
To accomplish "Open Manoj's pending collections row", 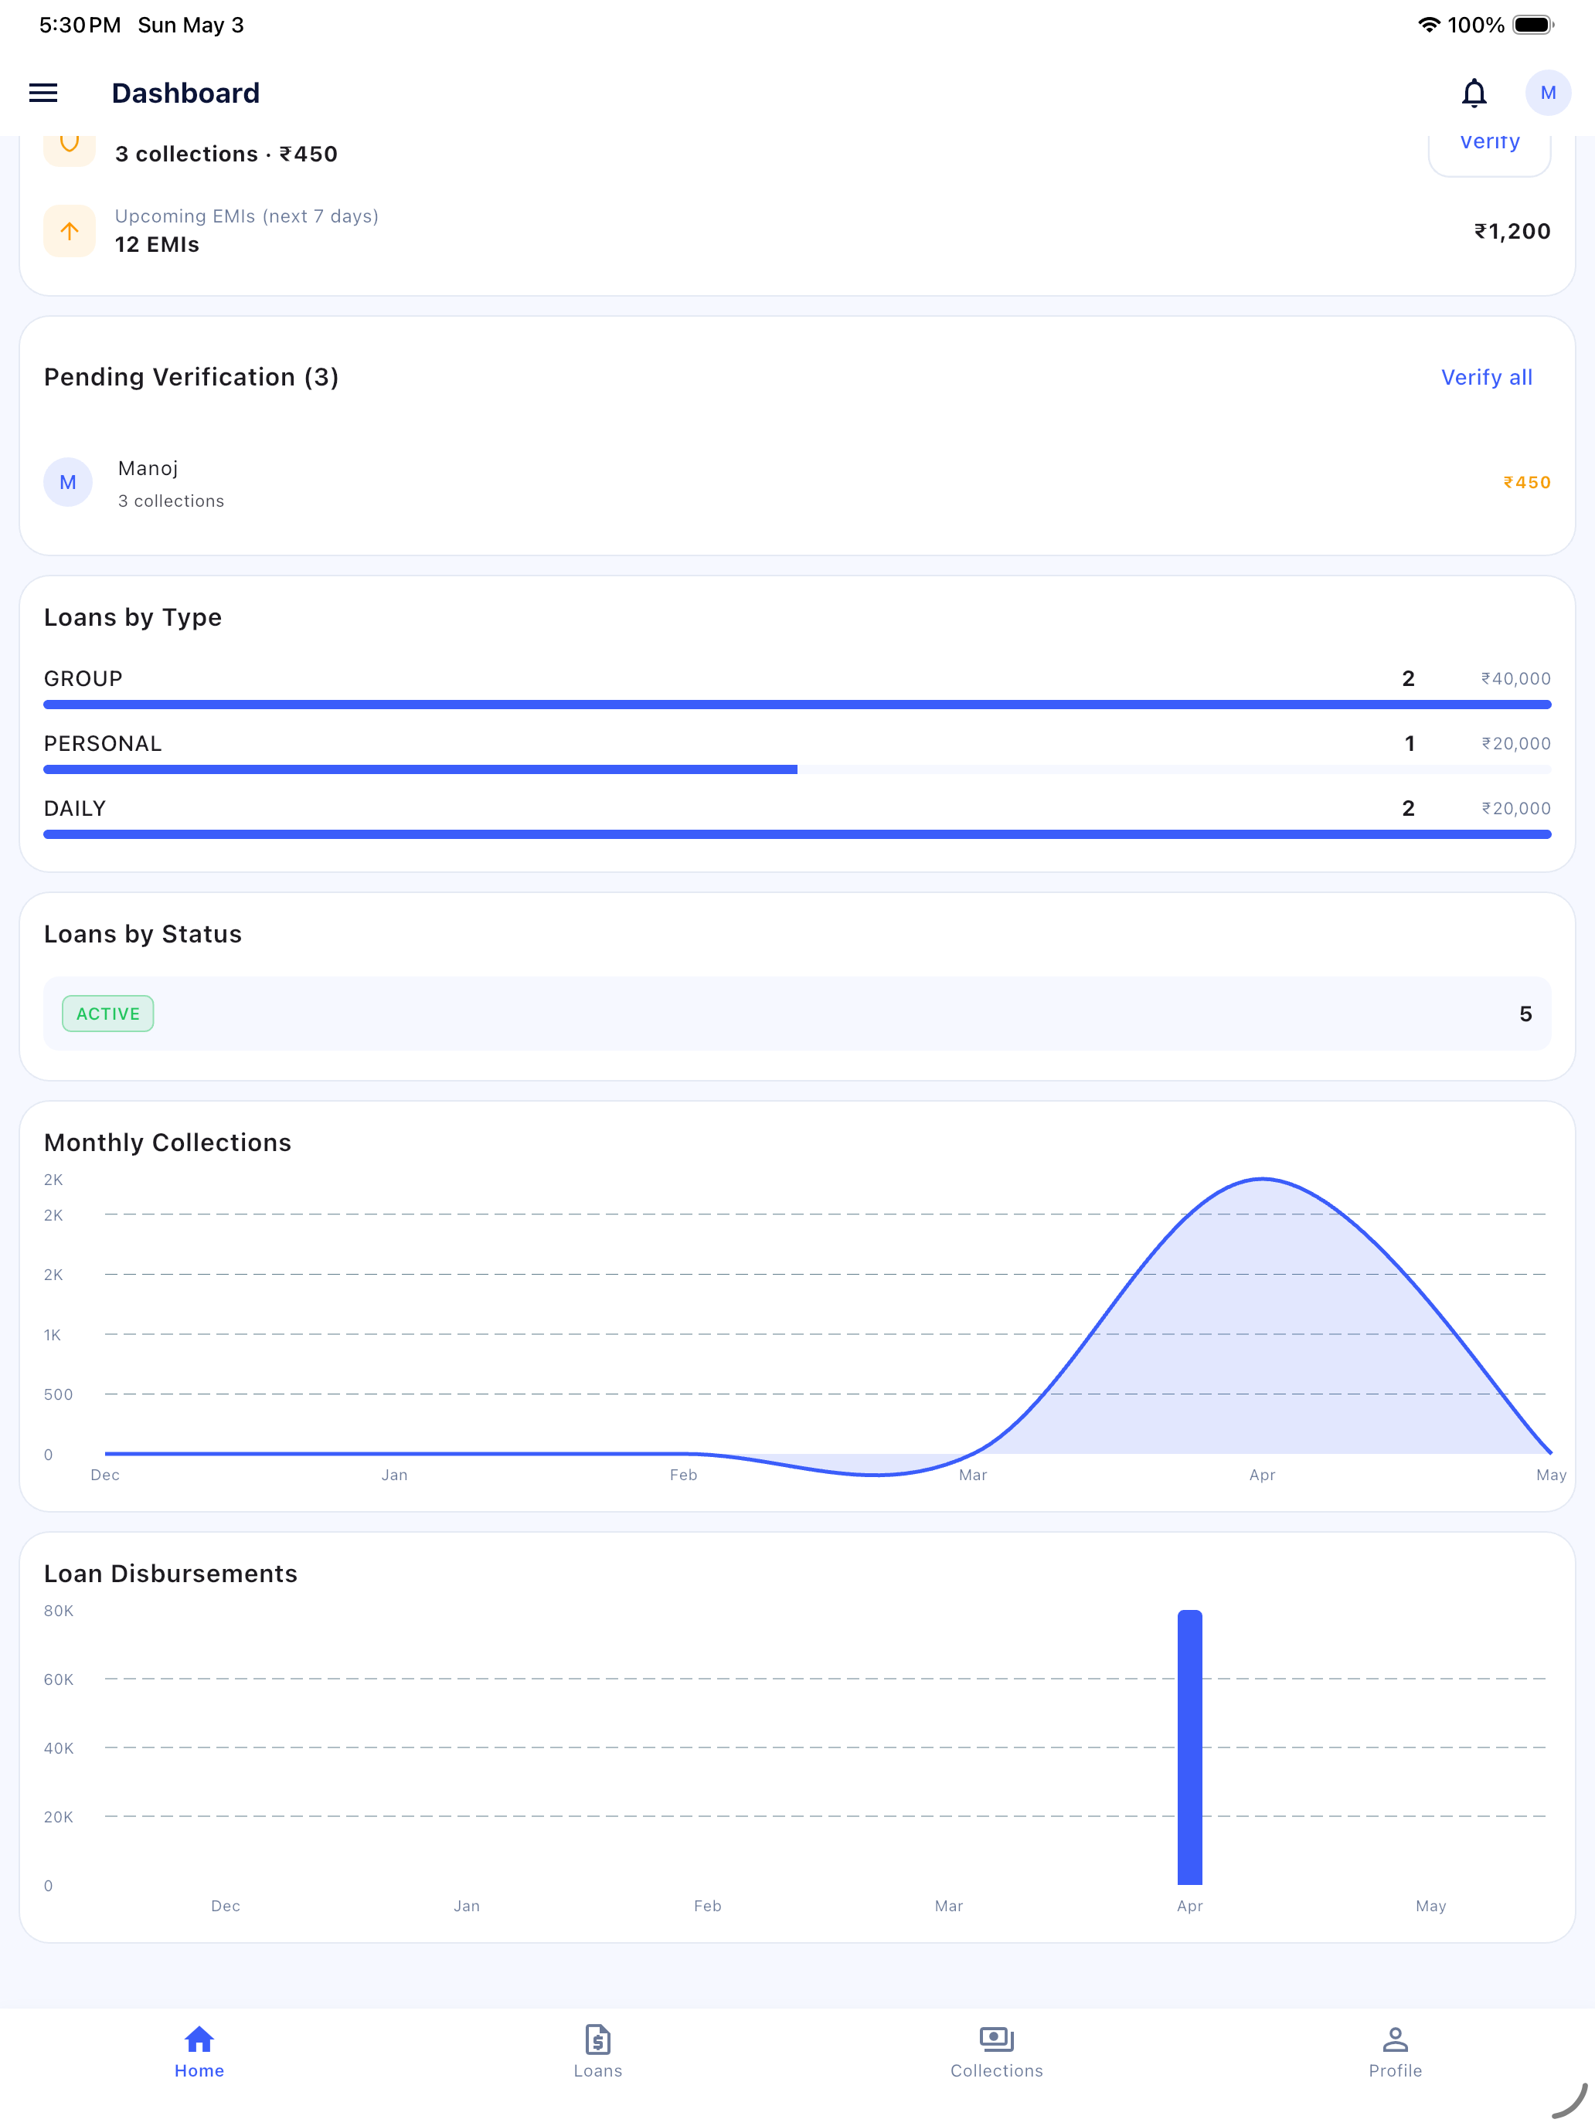I will (x=797, y=483).
